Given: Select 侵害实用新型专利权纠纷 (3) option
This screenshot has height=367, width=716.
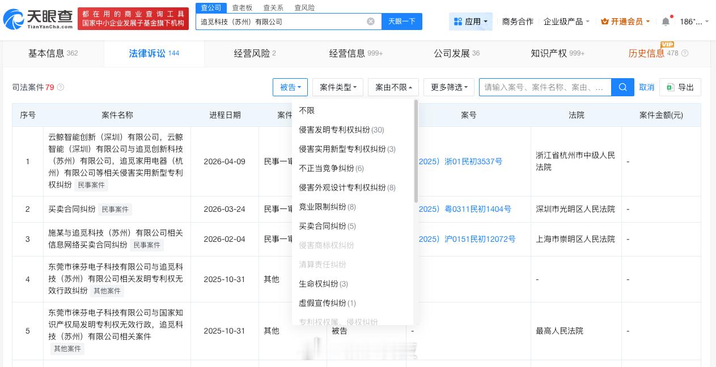Looking at the screenshot, I should coord(353,149).
